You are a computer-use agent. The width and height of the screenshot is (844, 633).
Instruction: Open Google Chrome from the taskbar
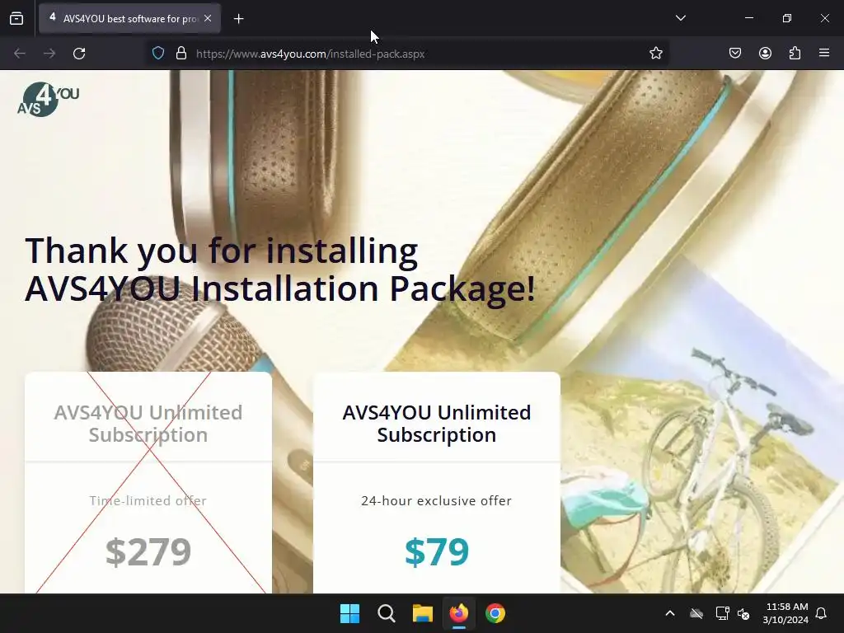coord(495,613)
